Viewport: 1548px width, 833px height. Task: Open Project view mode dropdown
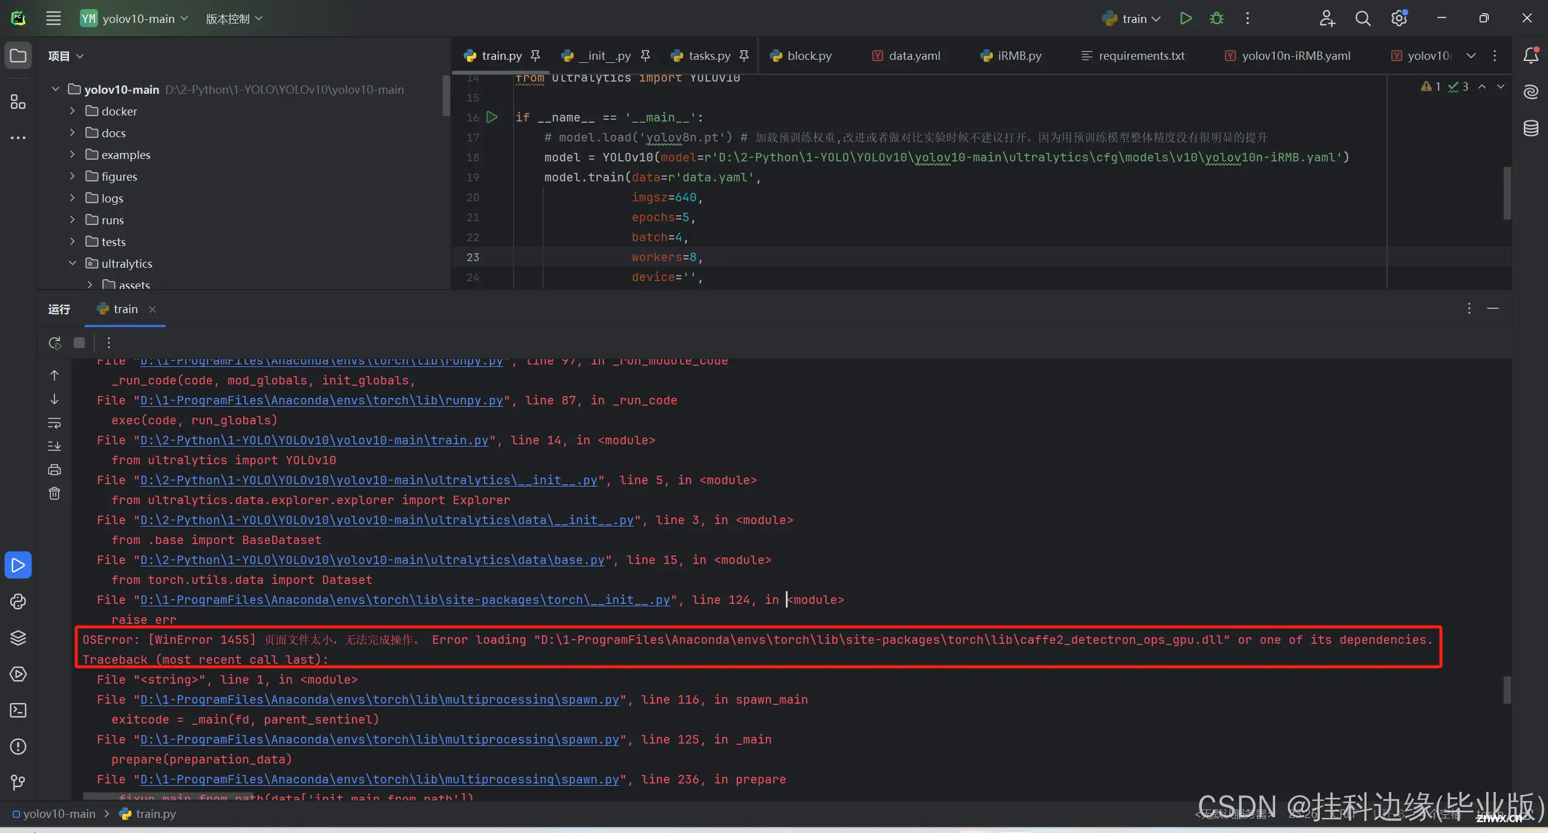[x=65, y=56]
